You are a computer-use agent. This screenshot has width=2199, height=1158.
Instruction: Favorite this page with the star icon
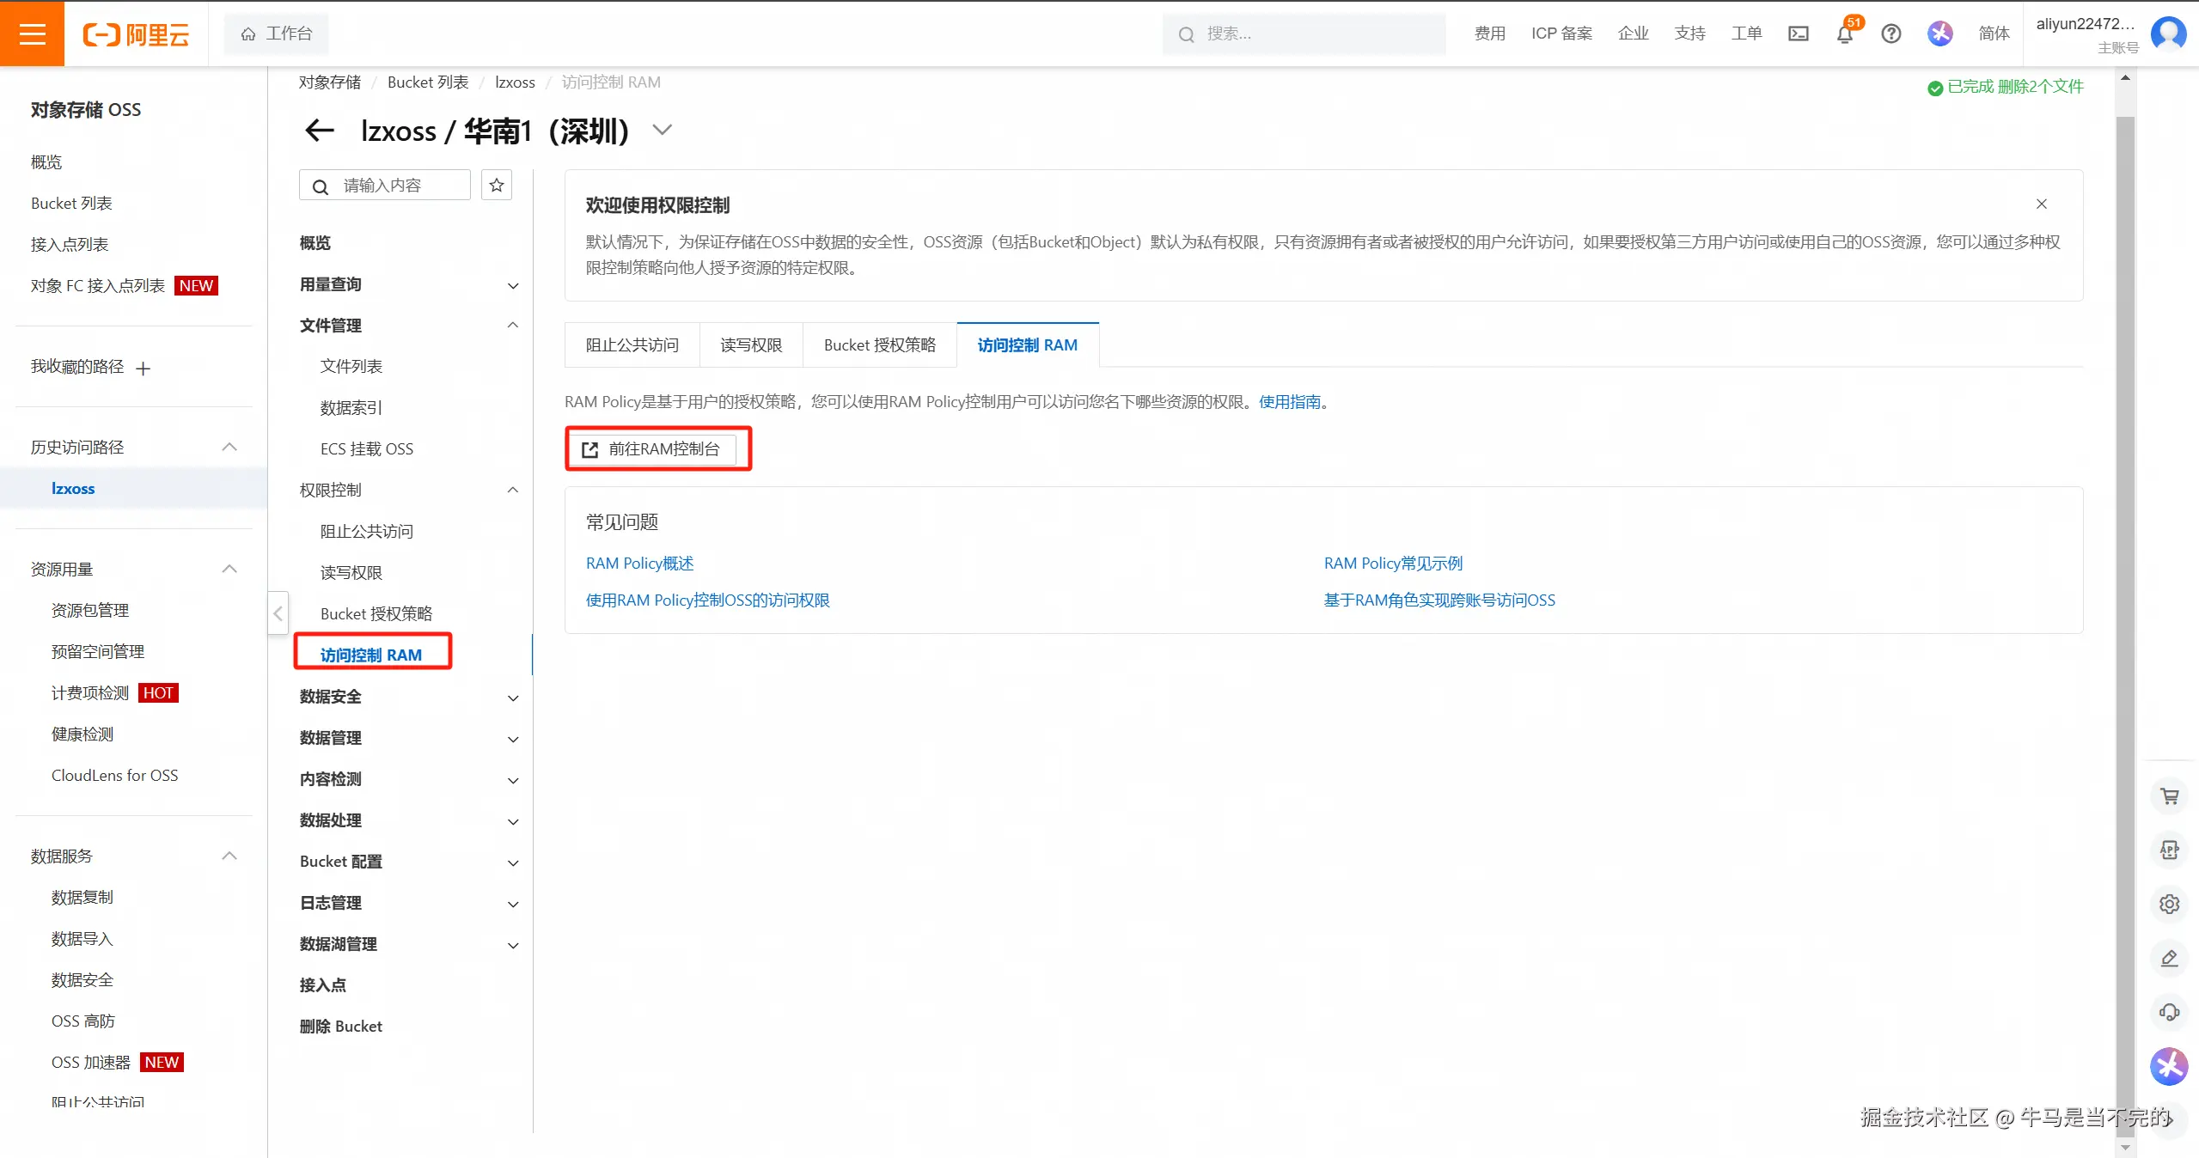pyautogui.click(x=497, y=186)
